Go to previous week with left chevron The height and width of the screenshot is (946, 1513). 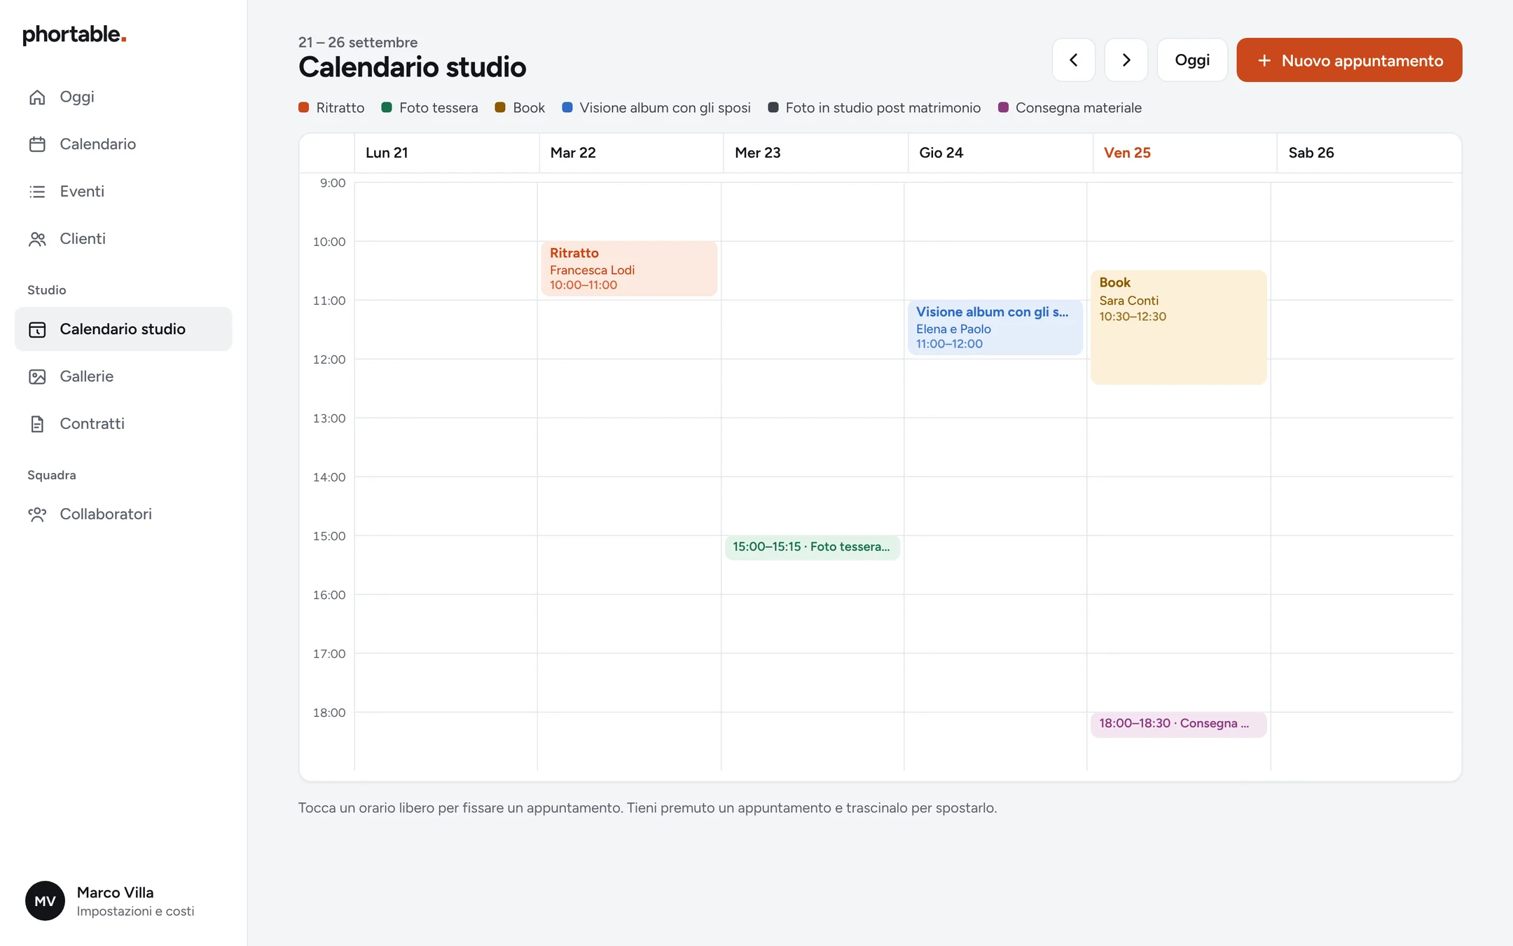1073,60
